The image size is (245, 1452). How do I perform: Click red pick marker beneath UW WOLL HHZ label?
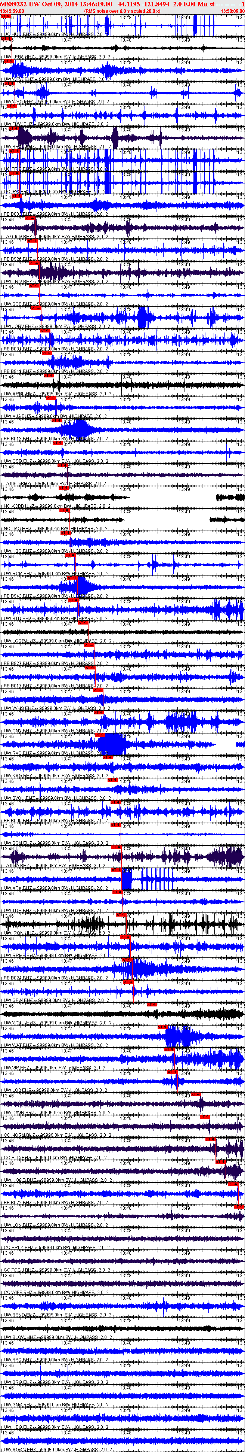click(x=163, y=1027)
